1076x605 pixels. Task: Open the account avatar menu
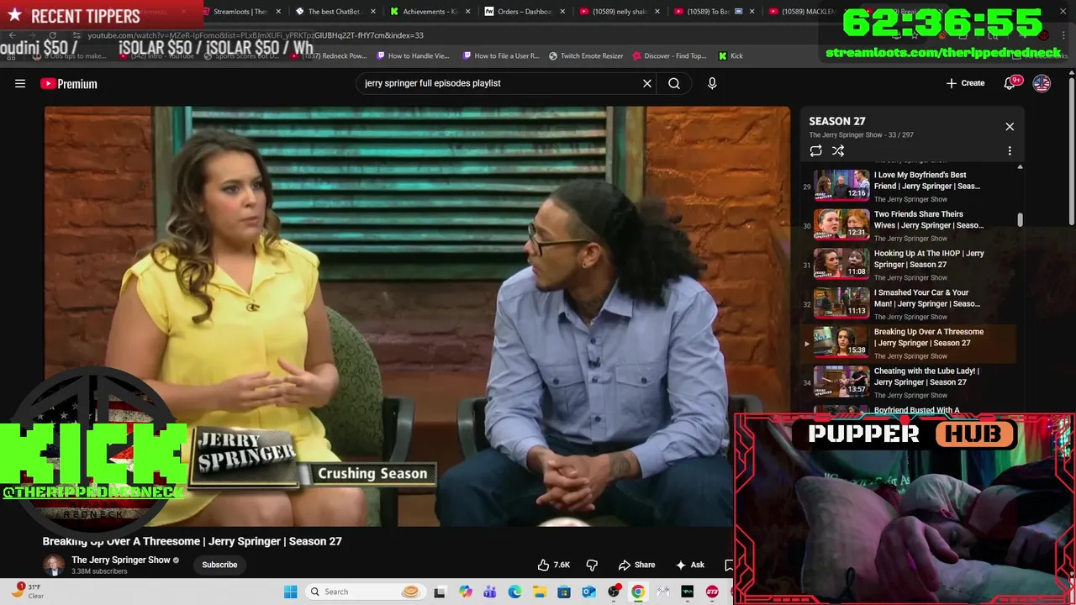pos(1042,83)
